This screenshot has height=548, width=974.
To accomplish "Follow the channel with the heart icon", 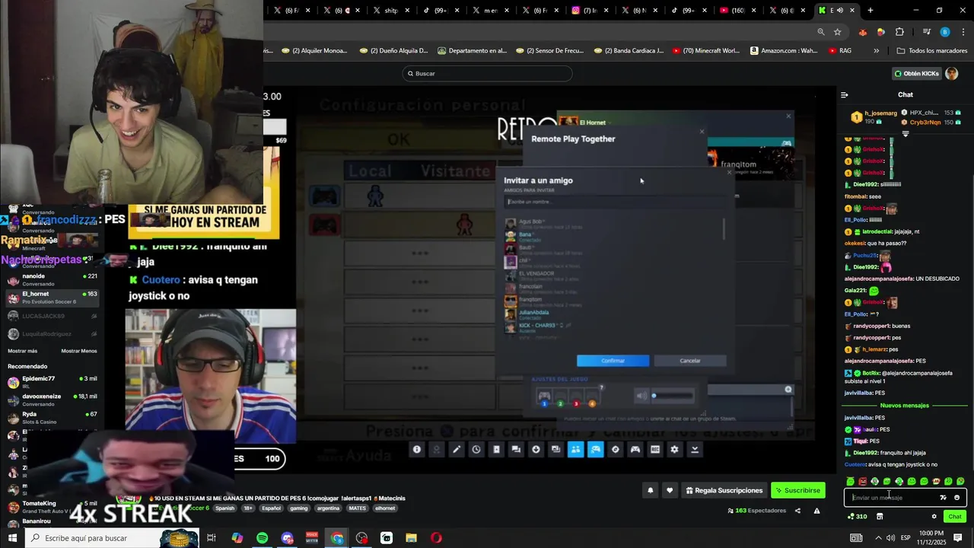I will click(x=670, y=490).
